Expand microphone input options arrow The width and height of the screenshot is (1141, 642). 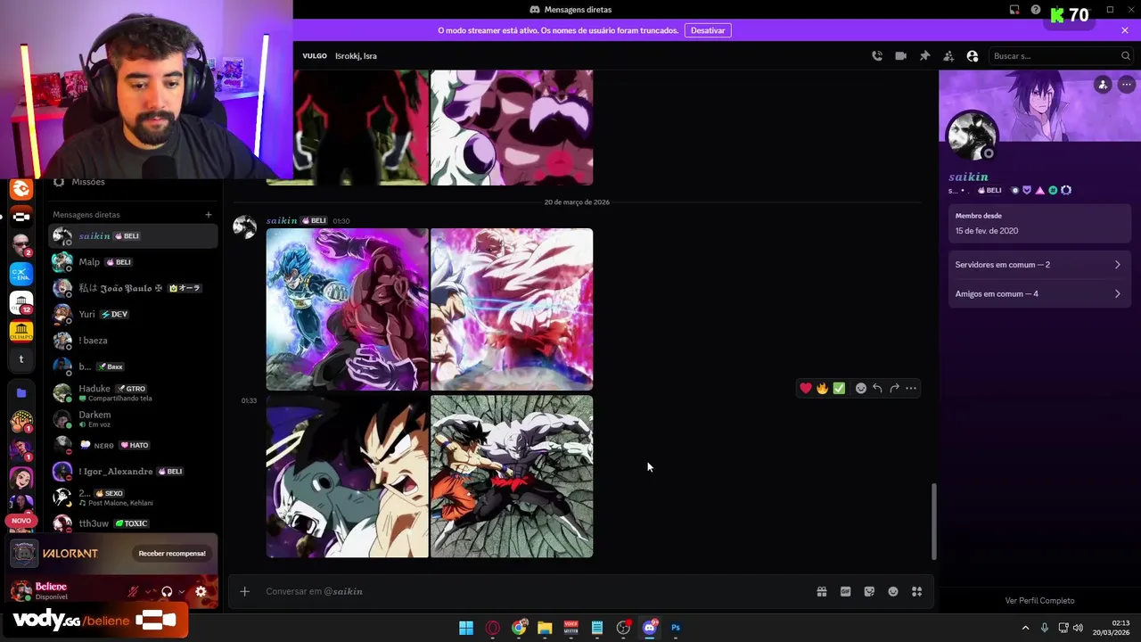point(149,591)
